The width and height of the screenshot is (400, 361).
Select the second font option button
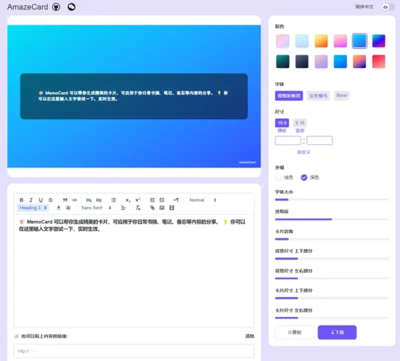pos(319,96)
